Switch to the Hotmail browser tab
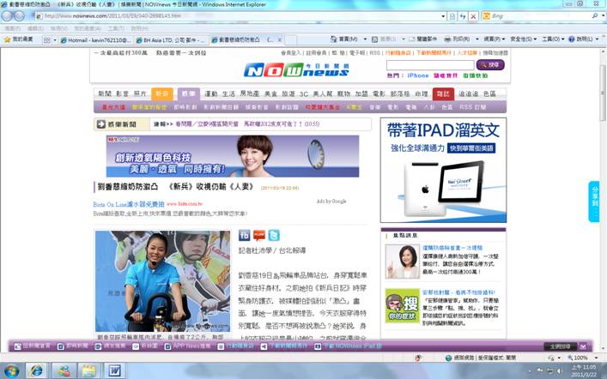The width and height of the screenshot is (607, 379). (x=95, y=39)
